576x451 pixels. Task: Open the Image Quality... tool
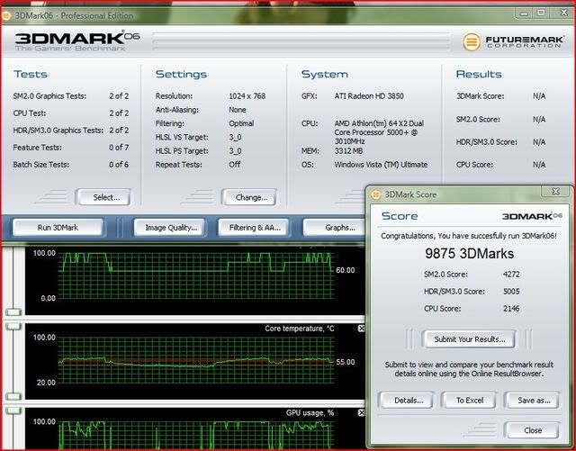point(169,228)
